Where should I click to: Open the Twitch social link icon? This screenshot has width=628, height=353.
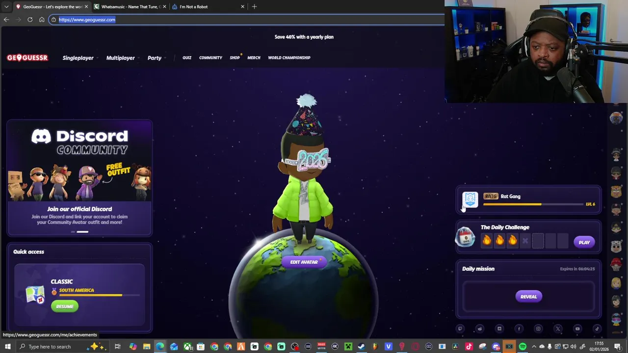[460, 329]
